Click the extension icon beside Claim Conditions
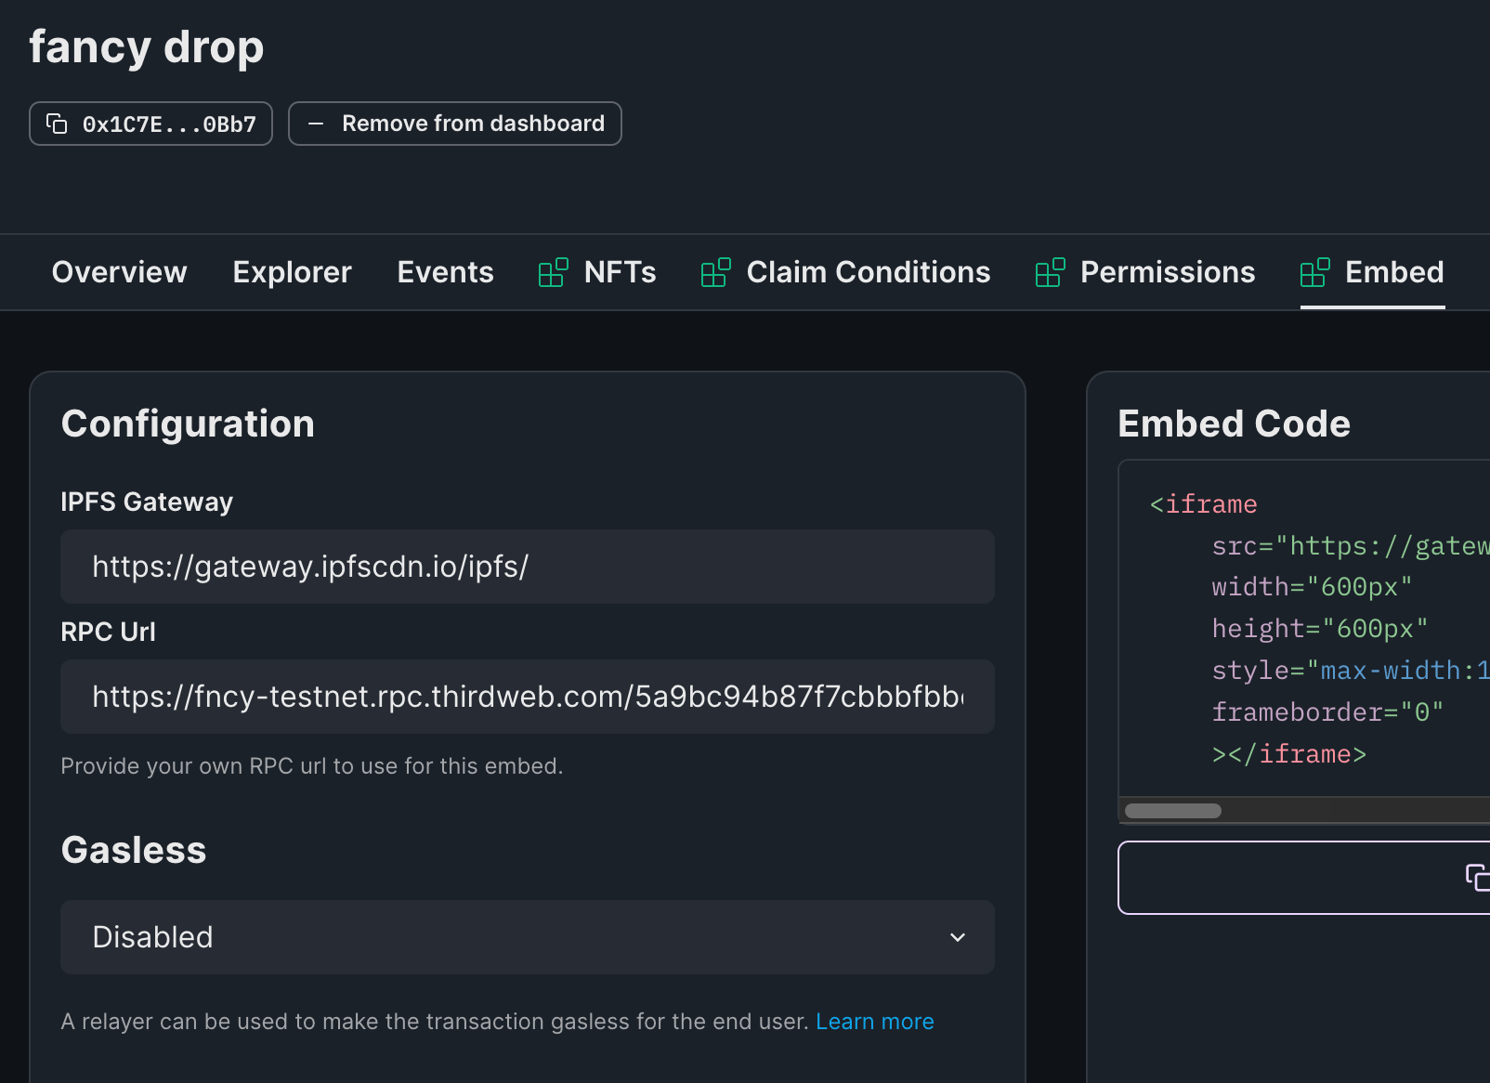Screen dimensions: 1490x1083 [716, 272]
